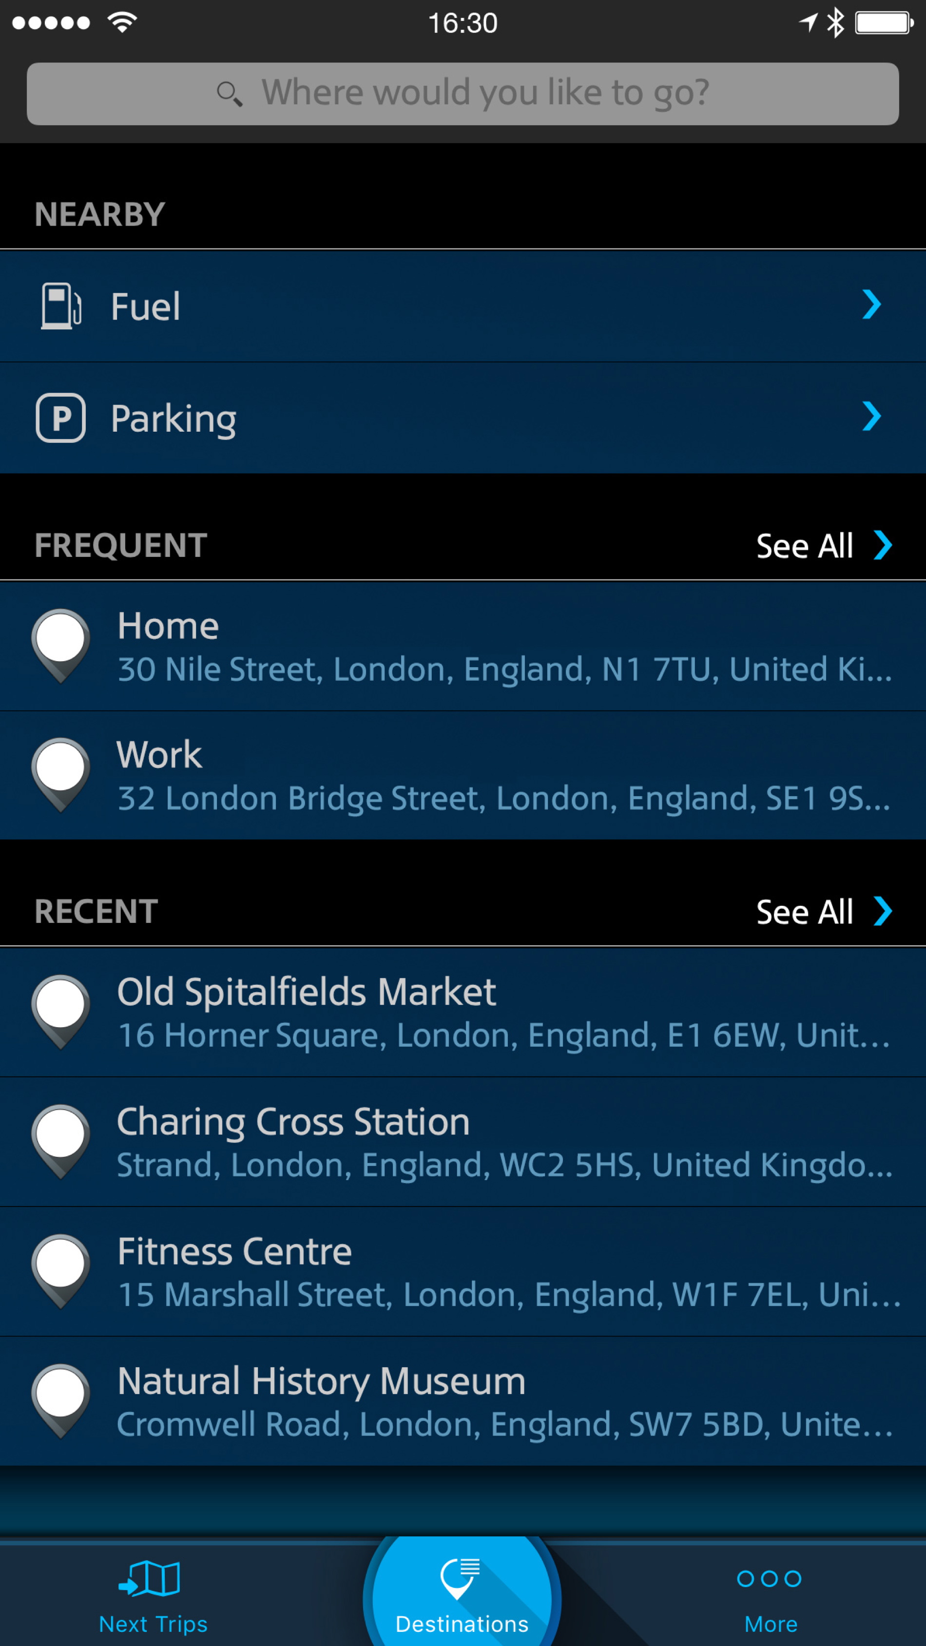Tap See All for Recent destinations
926x1646 pixels.
804,912
